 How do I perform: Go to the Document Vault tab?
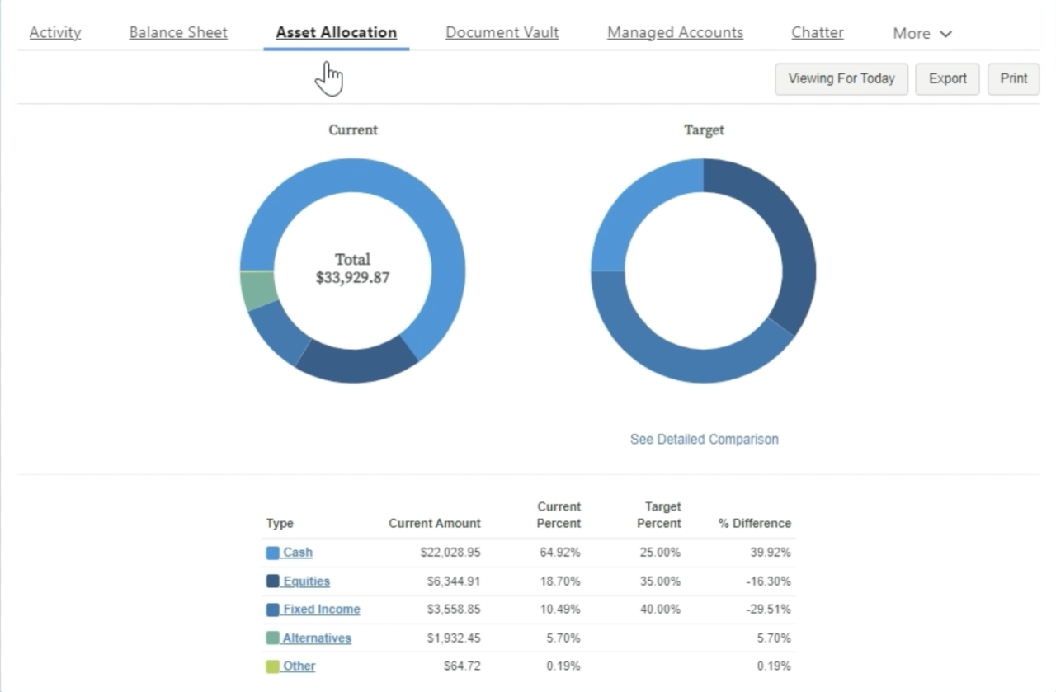coord(502,32)
